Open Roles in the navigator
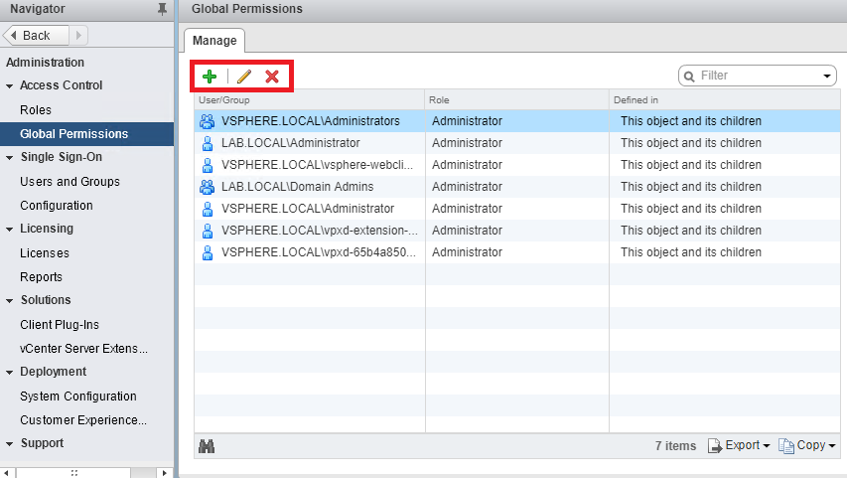Viewport: 847px width, 478px height. point(36,110)
